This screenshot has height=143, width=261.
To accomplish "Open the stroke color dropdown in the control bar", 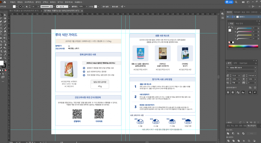I will pos(23,7).
